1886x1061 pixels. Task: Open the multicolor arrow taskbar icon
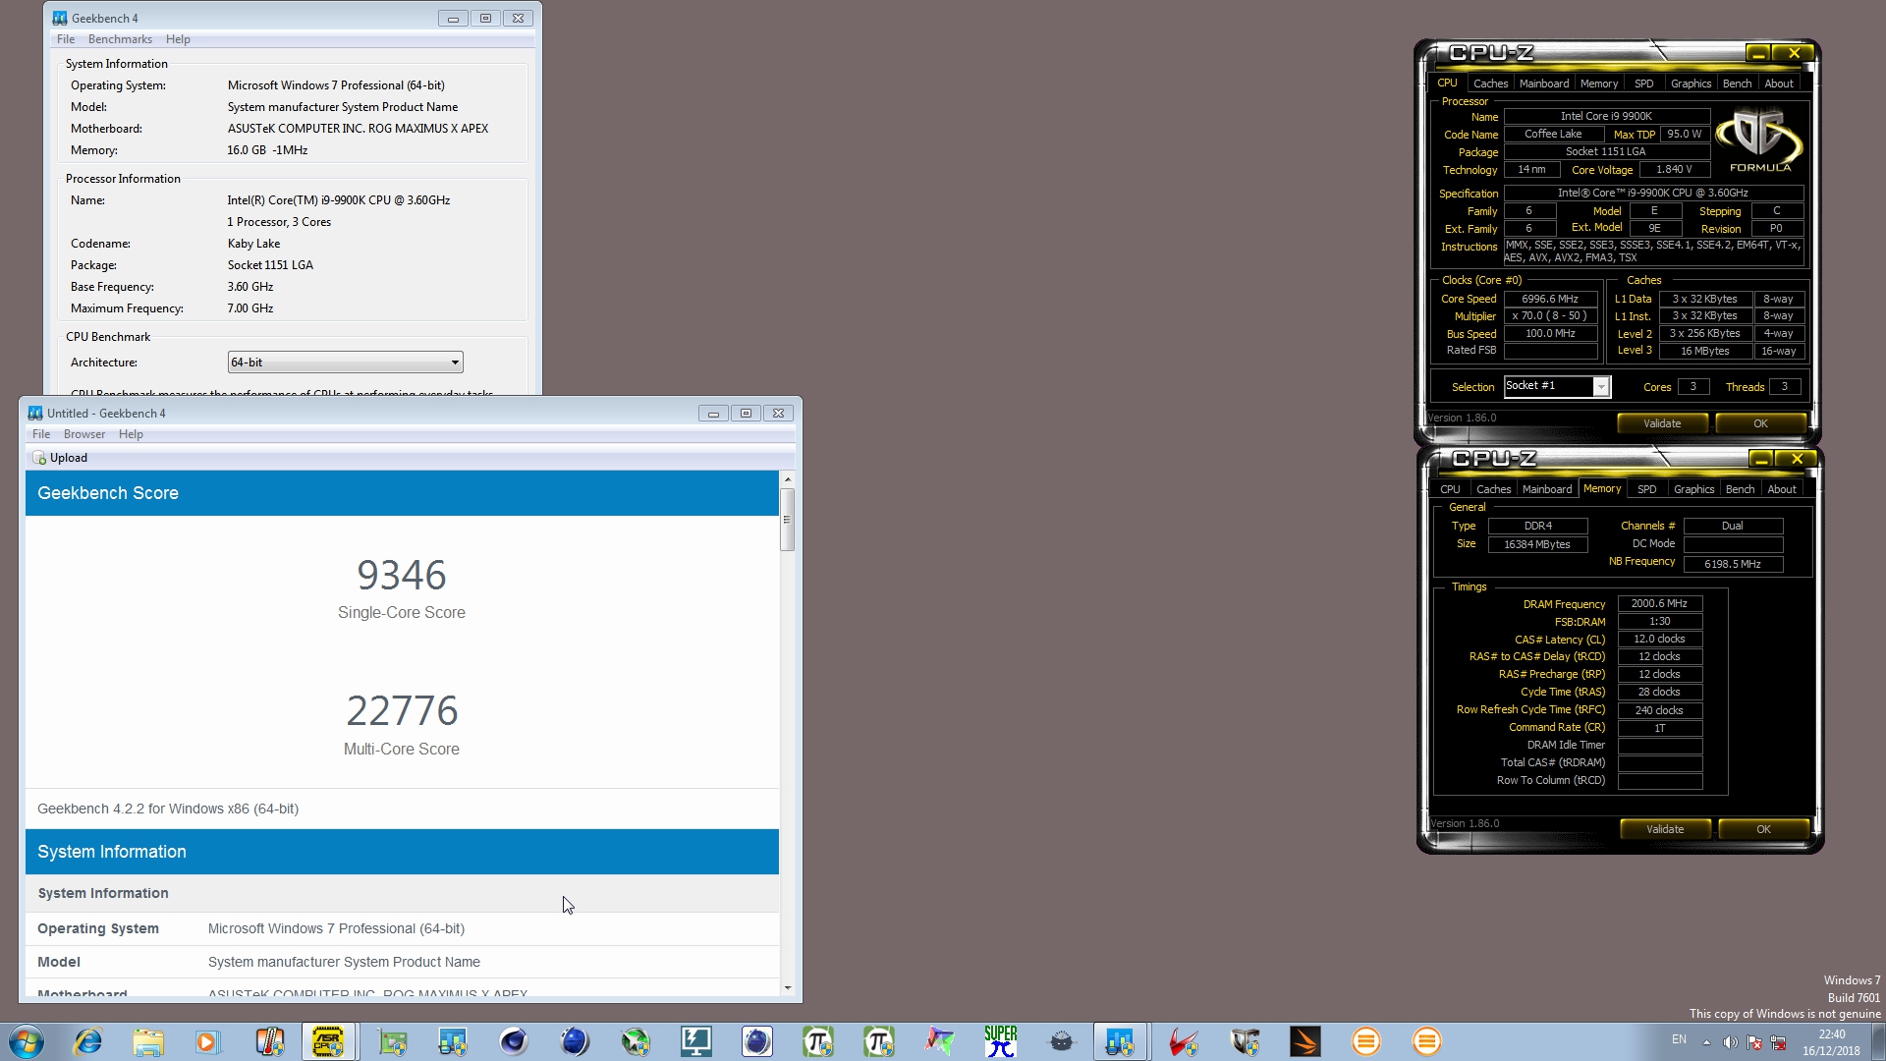940,1041
